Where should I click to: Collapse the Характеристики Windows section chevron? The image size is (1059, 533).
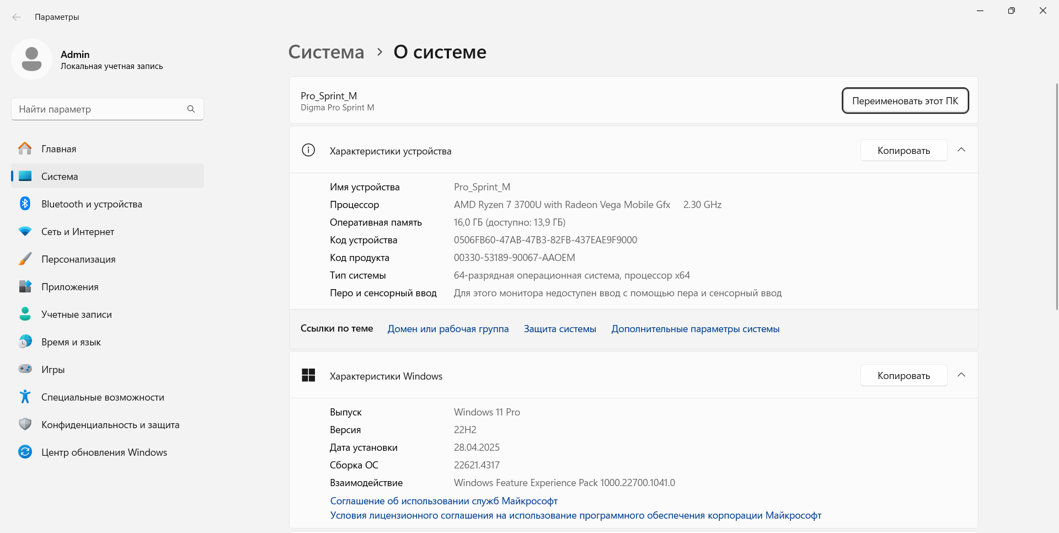pyautogui.click(x=961, y=375)
